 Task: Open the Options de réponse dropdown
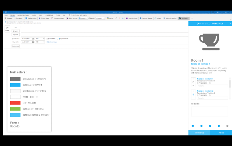tap(65, 18)
